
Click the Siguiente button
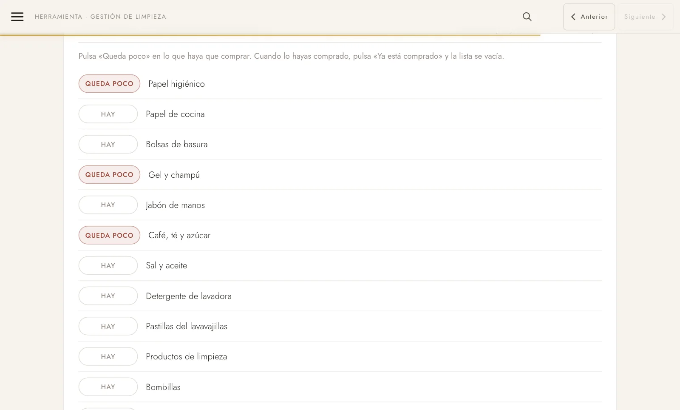pyautogui.click(x=645, y=17)
